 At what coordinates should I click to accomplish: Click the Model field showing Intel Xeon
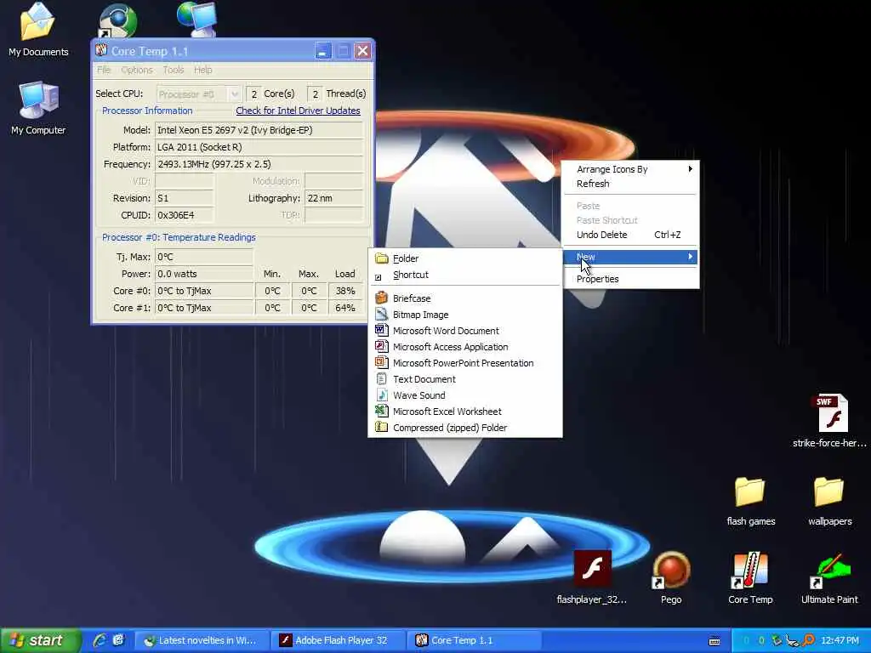coord(259,130)
